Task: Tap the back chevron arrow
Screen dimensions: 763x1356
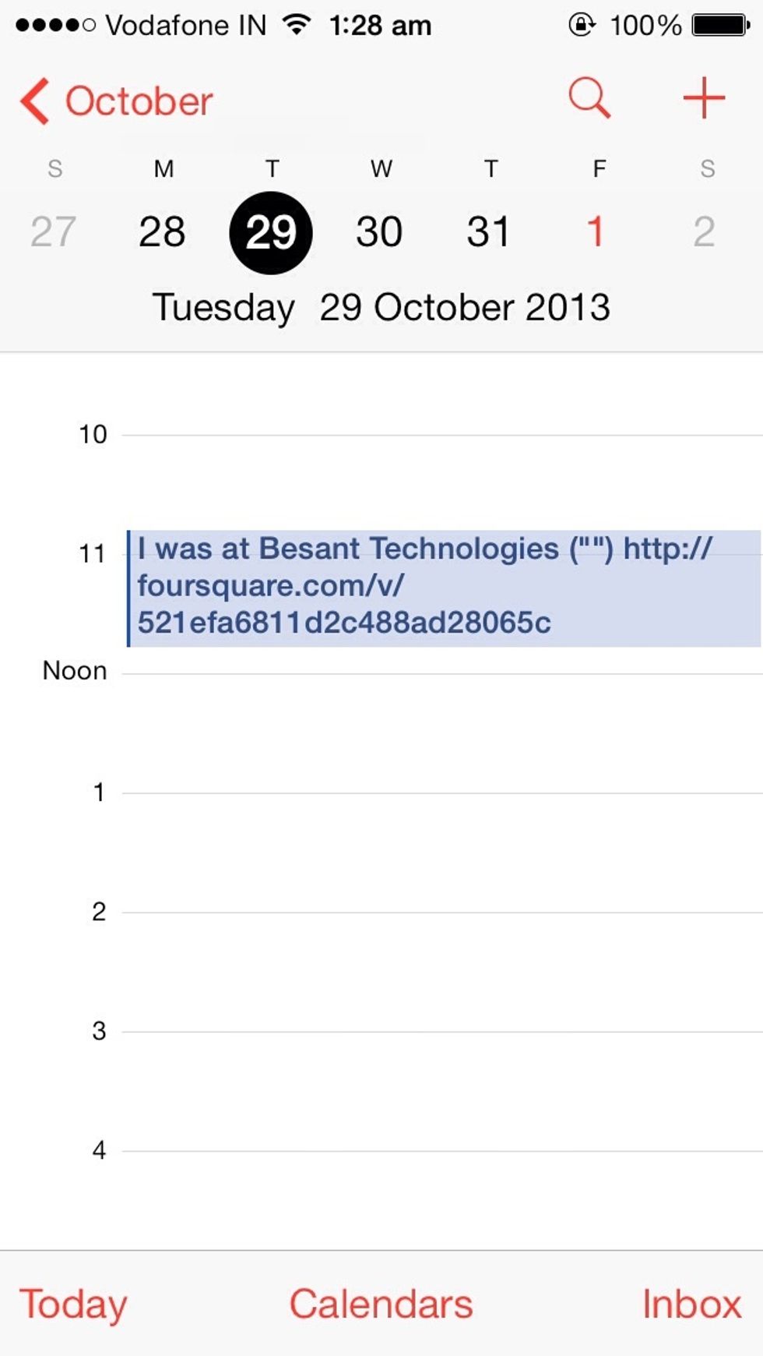Action: tap(35, 101)
